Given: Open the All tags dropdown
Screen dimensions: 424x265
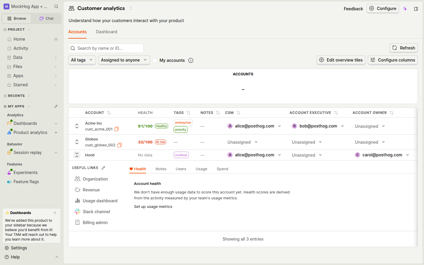Looking at the screenshot, I should pyautogui.click(x=82, y=60).
